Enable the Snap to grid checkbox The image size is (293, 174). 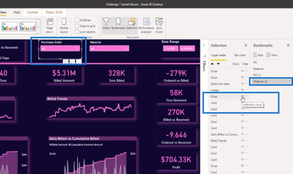click(x=77, y=26)
